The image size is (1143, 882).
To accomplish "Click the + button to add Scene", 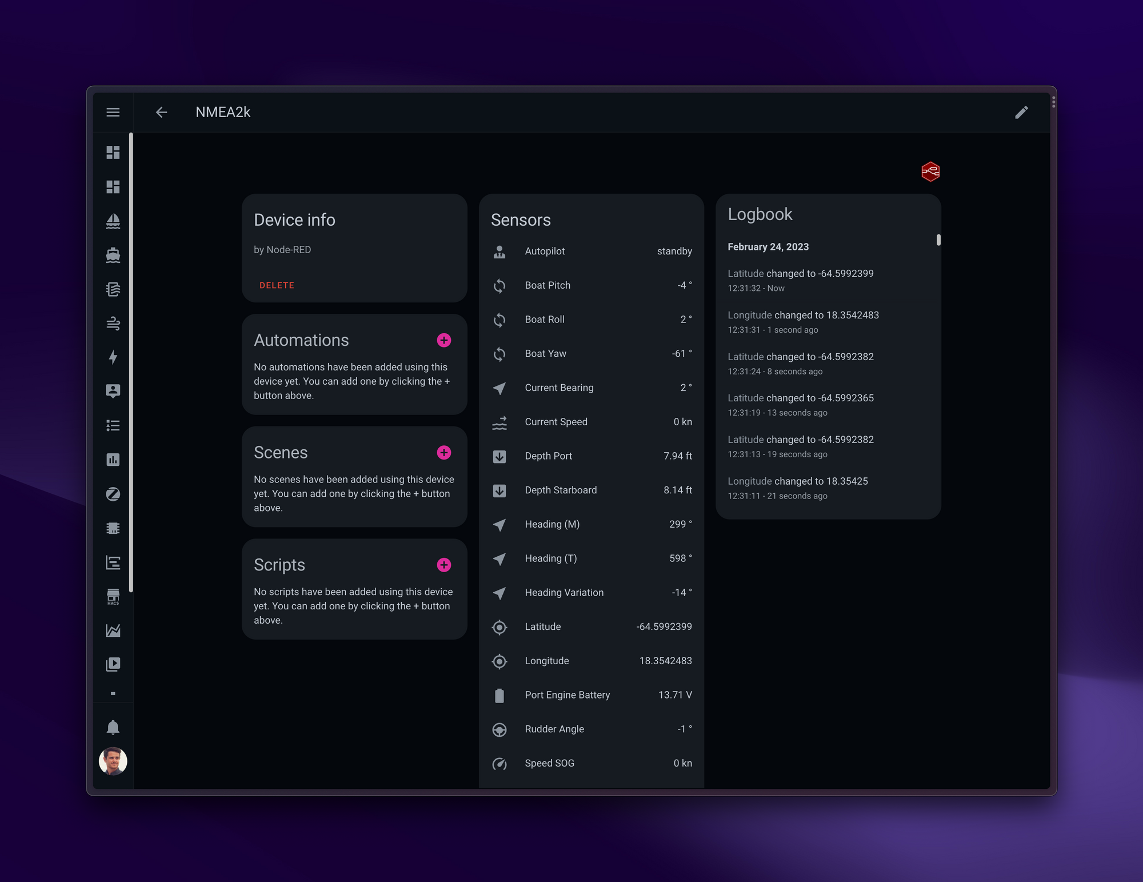I will click(443, 452).
